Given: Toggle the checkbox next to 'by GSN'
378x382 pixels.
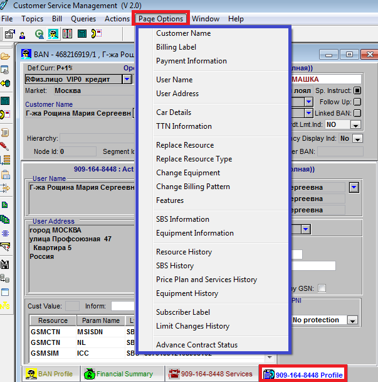Looking at the screenshot, I should (x=322, y=288).
